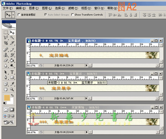The height and width of the screenshot is (139, 166).
Task: Select the Type tool
Action: [x=12, y=72]
